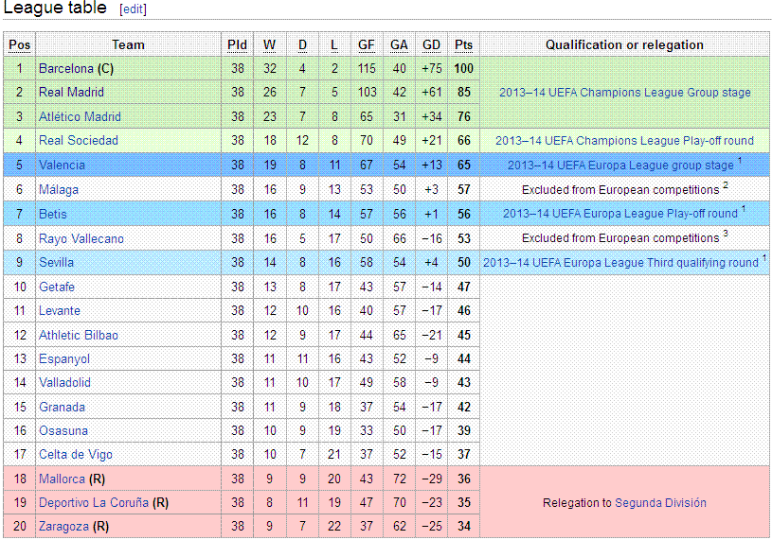Select the Valencia team link
772x540 pixels.
click(62, 165)
